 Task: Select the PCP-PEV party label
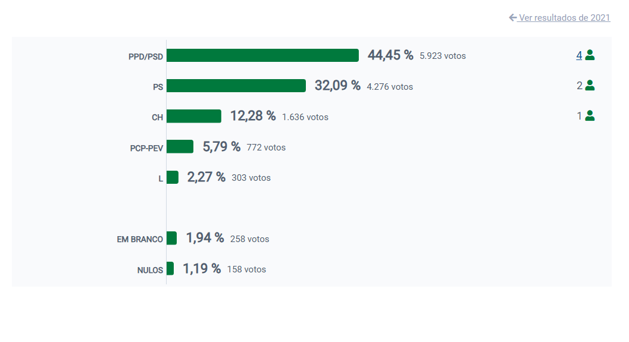coord(146,148)
